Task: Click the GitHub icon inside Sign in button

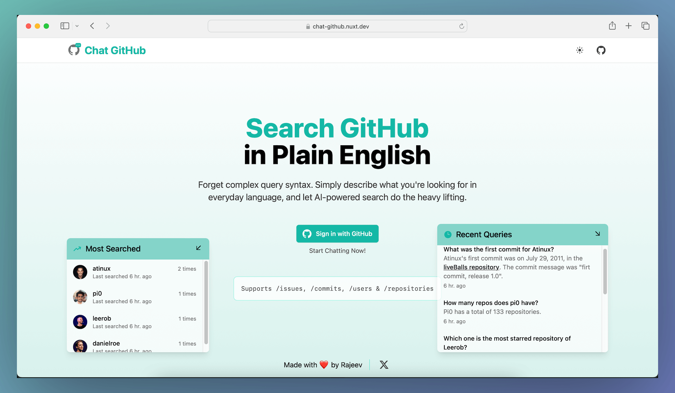Action: 307,234
